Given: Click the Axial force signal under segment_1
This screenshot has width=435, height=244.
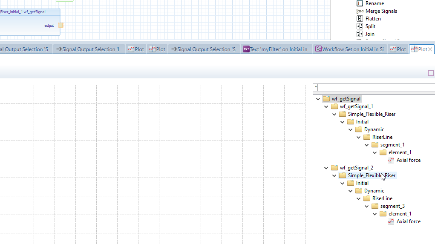Looking at the screenshot, I should click(408, 160).
